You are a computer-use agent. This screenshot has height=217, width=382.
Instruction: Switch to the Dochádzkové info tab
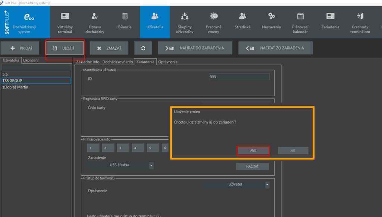click(x=118, y=62)
